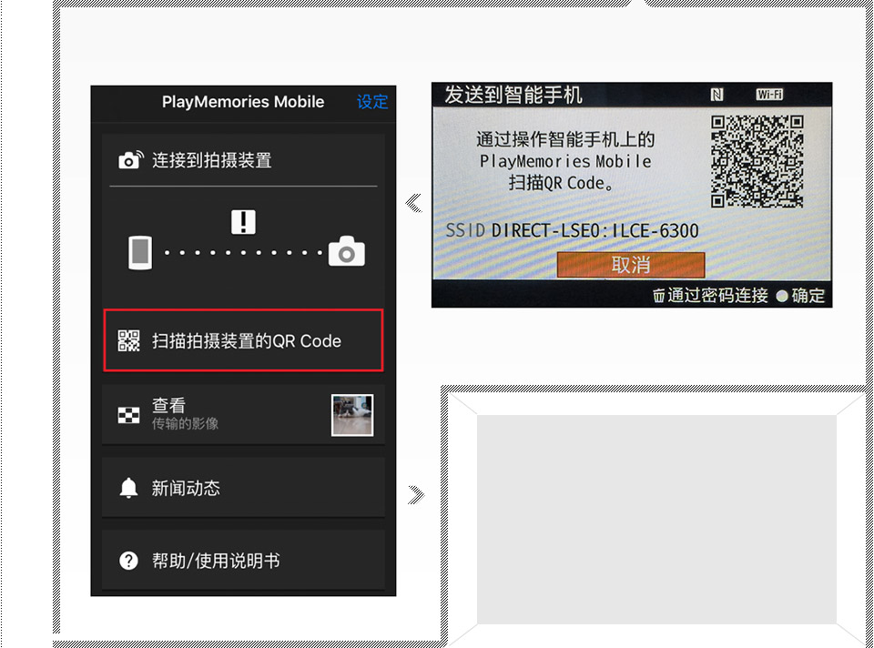
Task: Click the smartphone icon in connection diagram
Action: 139,252
